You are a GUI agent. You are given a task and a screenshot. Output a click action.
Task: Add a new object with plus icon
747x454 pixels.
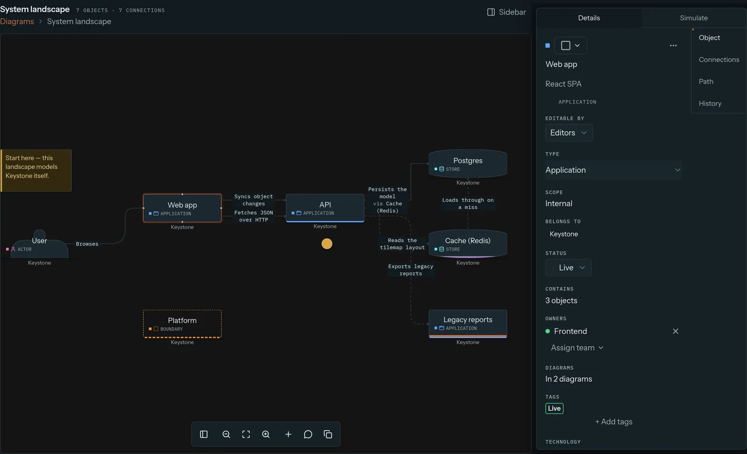coord(288,434)
